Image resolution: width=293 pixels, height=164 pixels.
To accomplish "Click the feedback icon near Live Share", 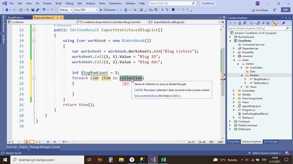I will pos(275,10).
